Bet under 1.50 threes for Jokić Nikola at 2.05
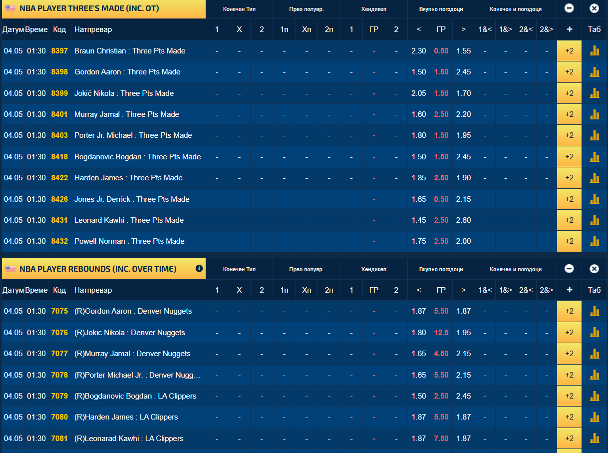This screenshot has height=453, width=608. pos(419,93)
